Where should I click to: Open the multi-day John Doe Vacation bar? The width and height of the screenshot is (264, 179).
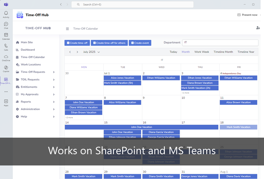[141, 127]
